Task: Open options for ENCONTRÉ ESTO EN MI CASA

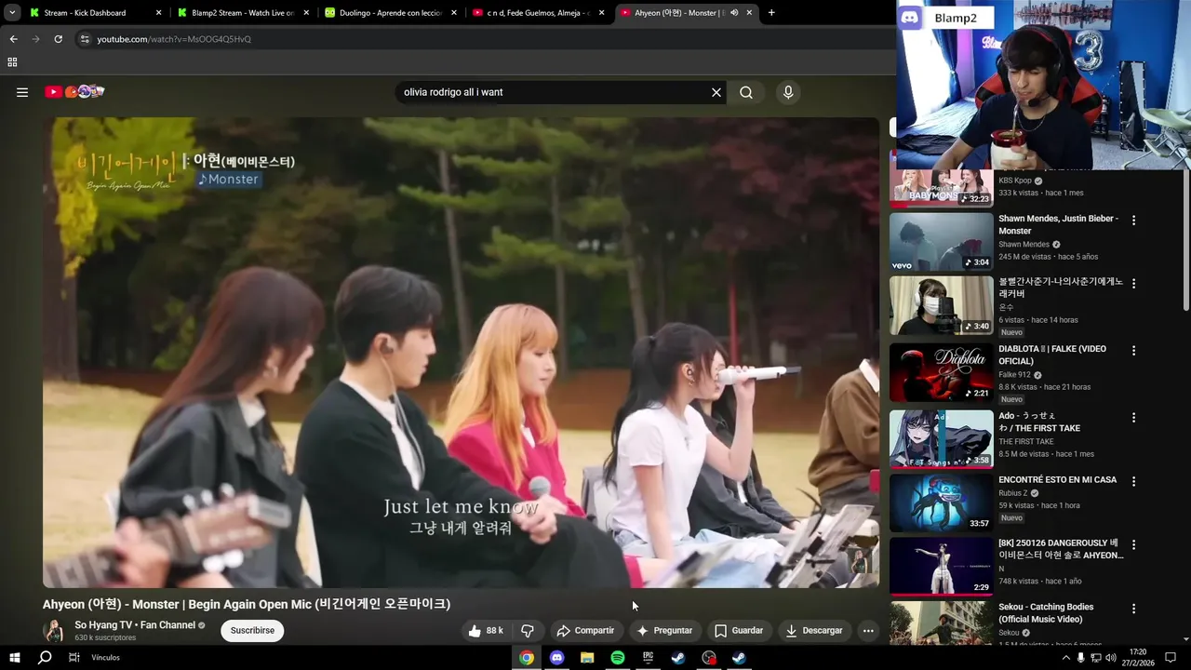Action: point(1133,482)
